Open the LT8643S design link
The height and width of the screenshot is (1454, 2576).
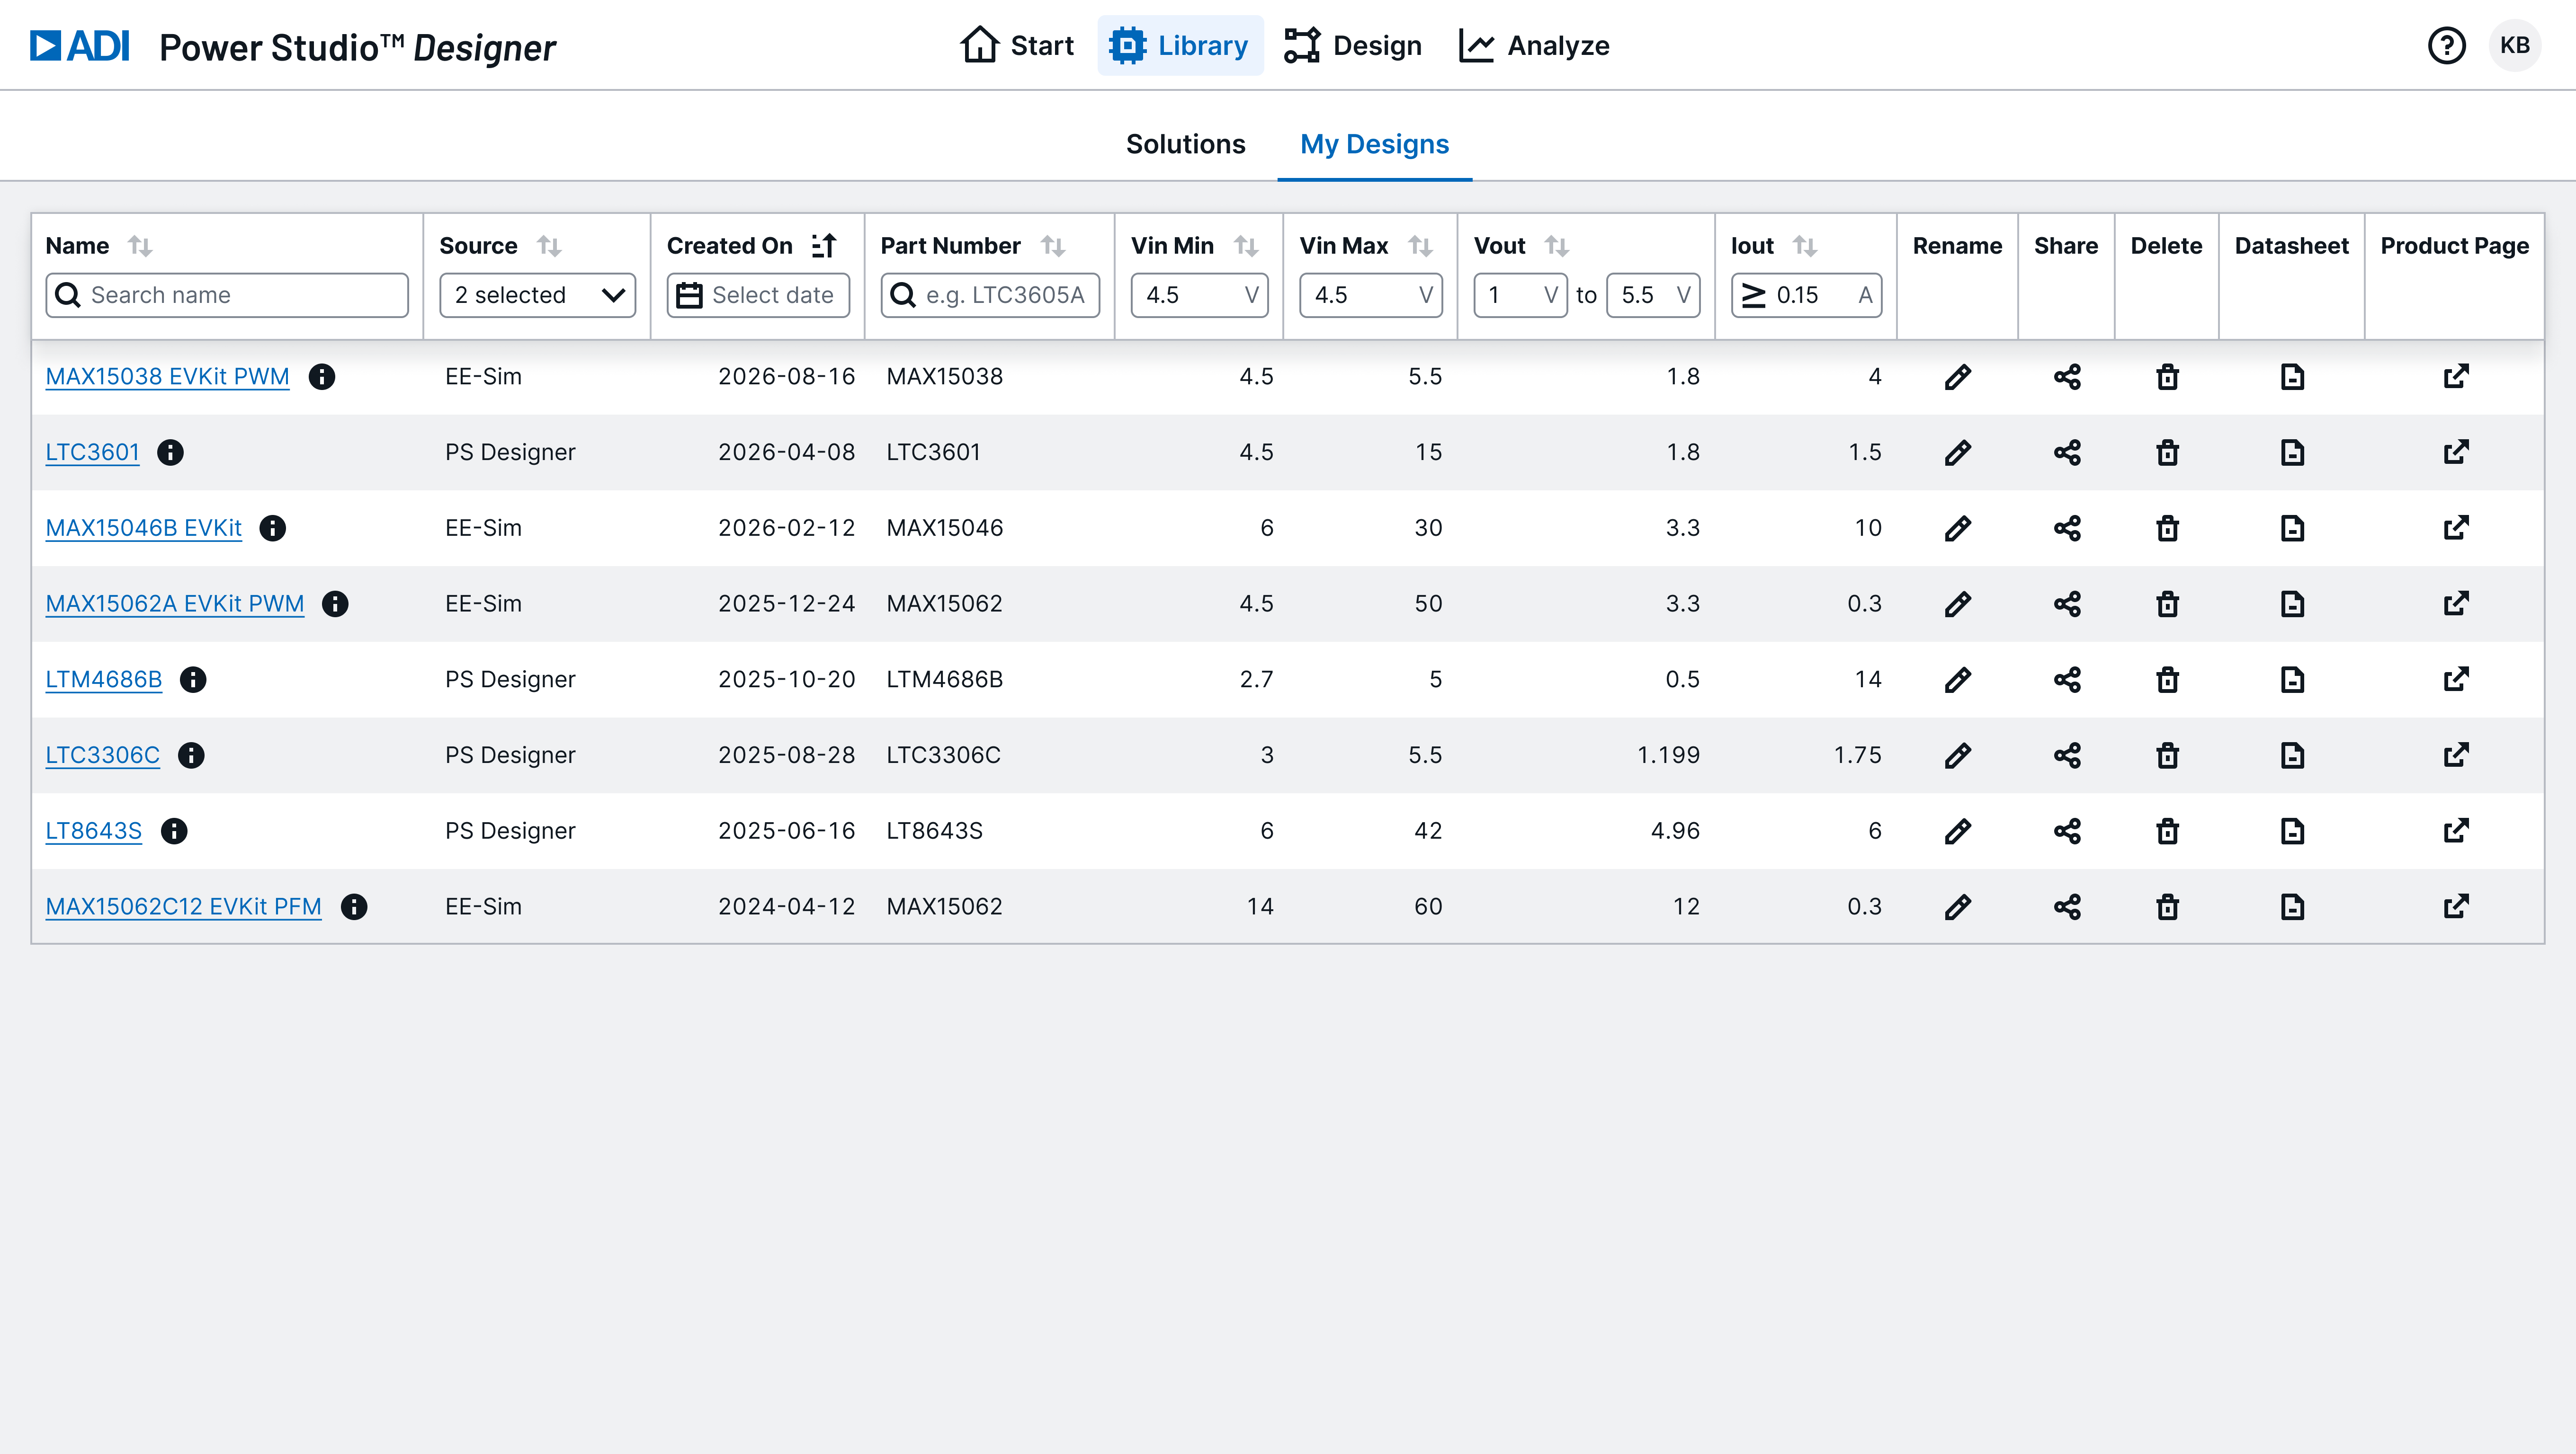coord(94,832)
